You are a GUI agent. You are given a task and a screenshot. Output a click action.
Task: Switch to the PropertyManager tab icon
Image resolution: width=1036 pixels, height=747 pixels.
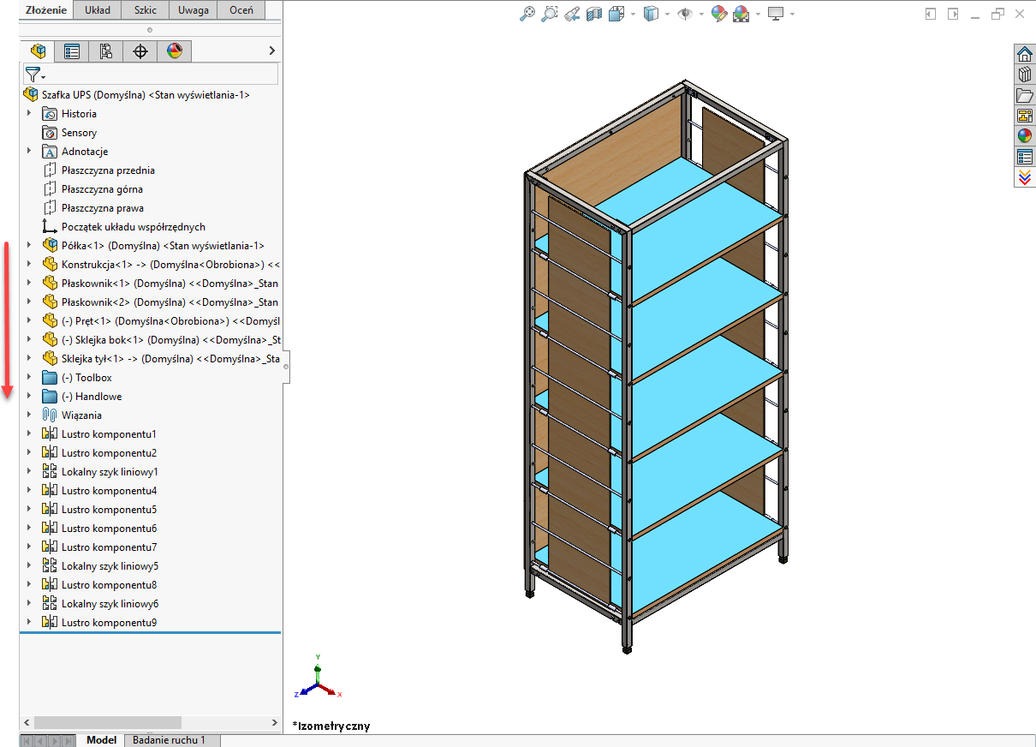pyautogui.click(x=72, y=51)
